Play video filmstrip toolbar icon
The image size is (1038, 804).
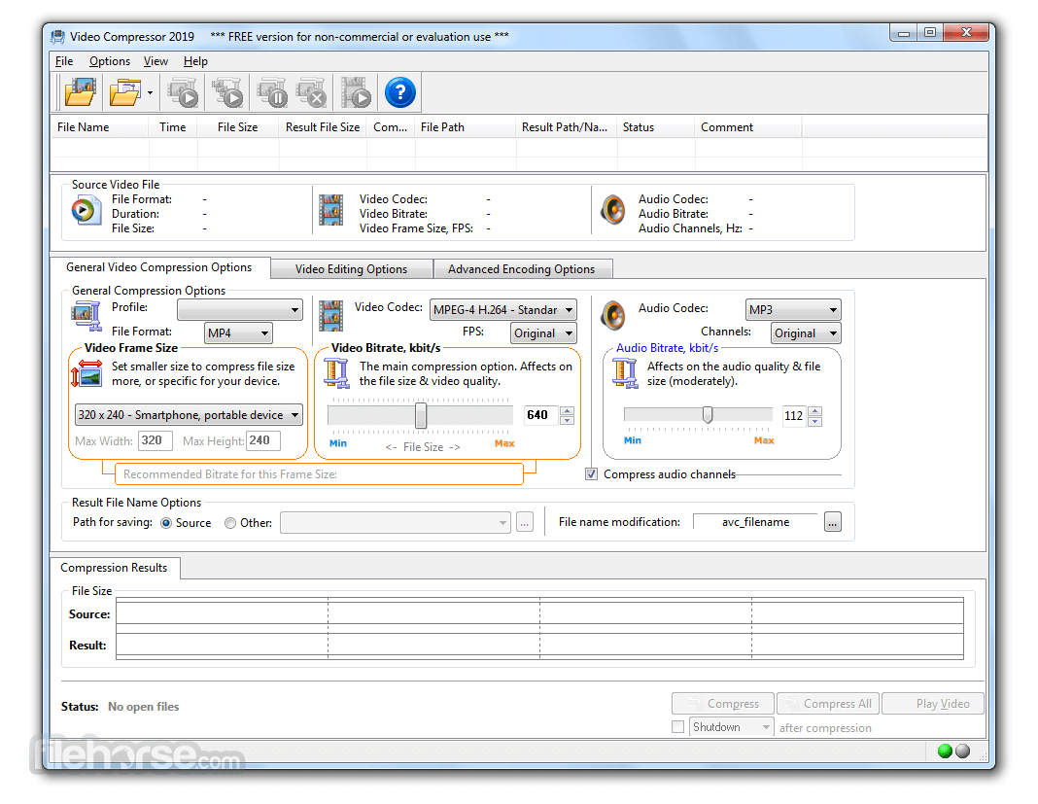(356, 92)
